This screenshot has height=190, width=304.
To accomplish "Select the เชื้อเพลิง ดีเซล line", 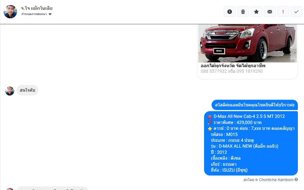I will [x=226, y=158].
